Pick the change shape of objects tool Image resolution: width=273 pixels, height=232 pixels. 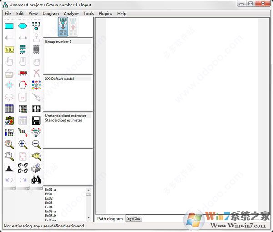pyautogui.click(x=9, y=85)
